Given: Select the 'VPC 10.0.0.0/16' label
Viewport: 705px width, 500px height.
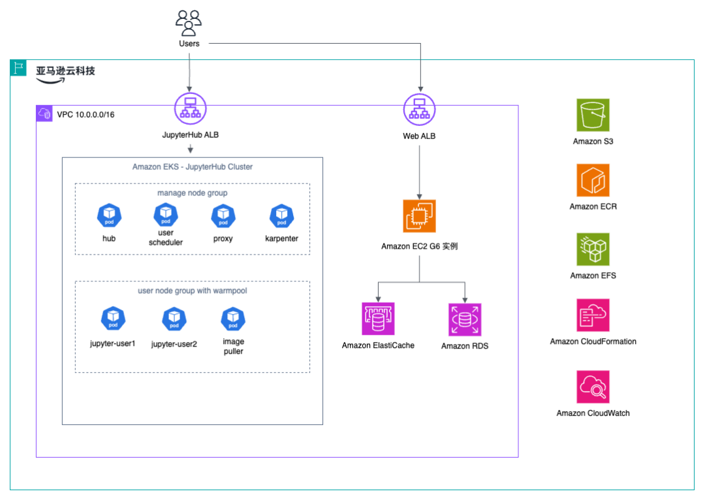Looking at the screenshot, I should (x=86, y=115).
